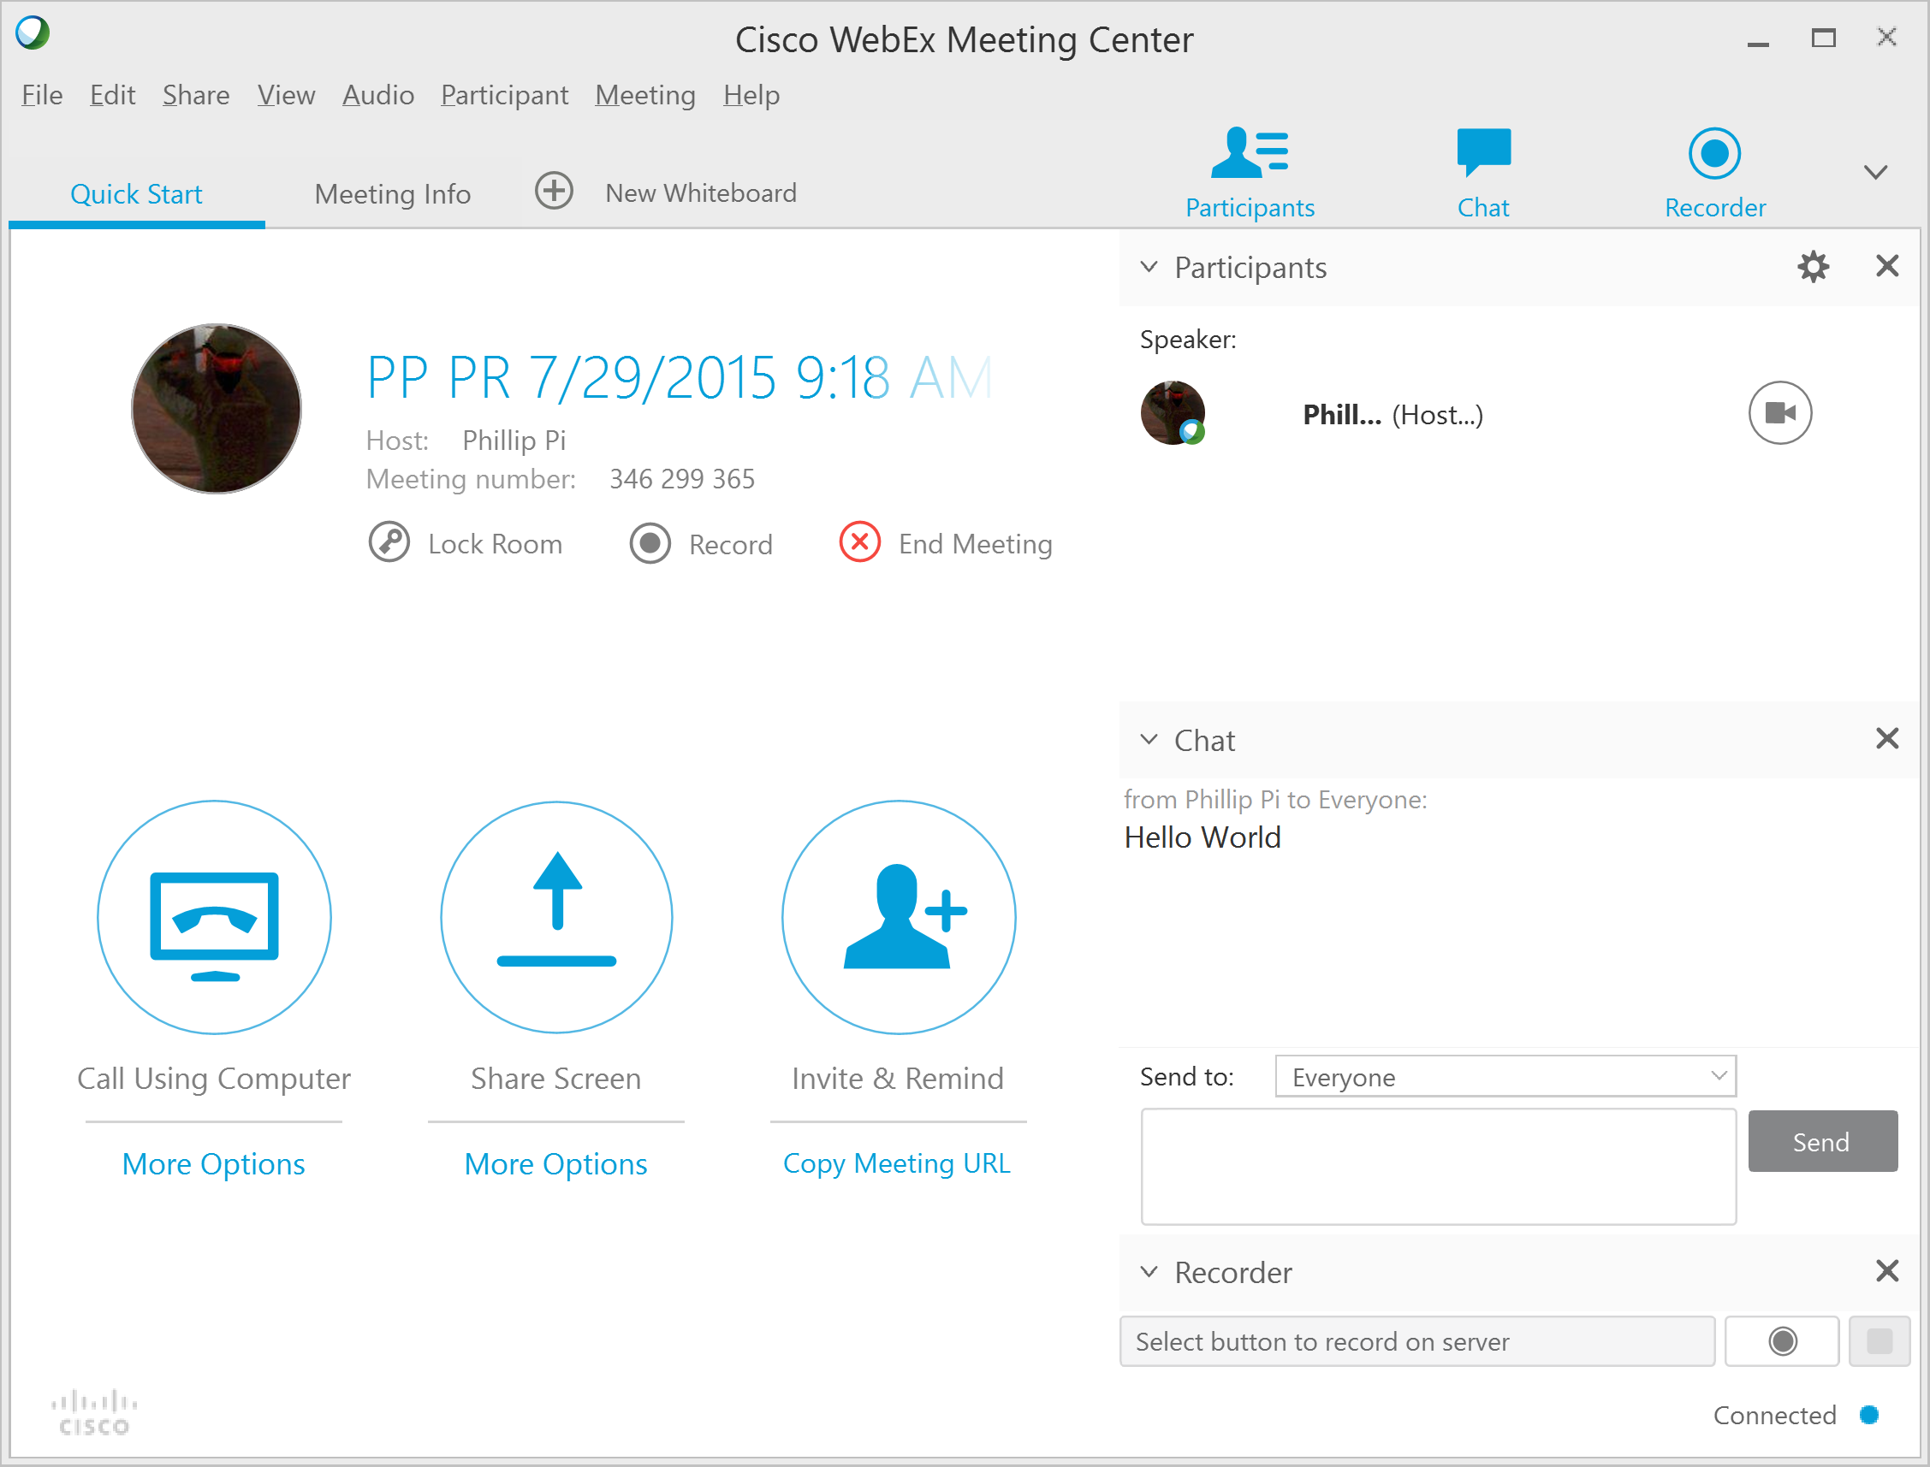Click the End Meeting red X icon
Image resolution: width=1930 pixels, height=1467 pixels.
(x=859, y=543)
